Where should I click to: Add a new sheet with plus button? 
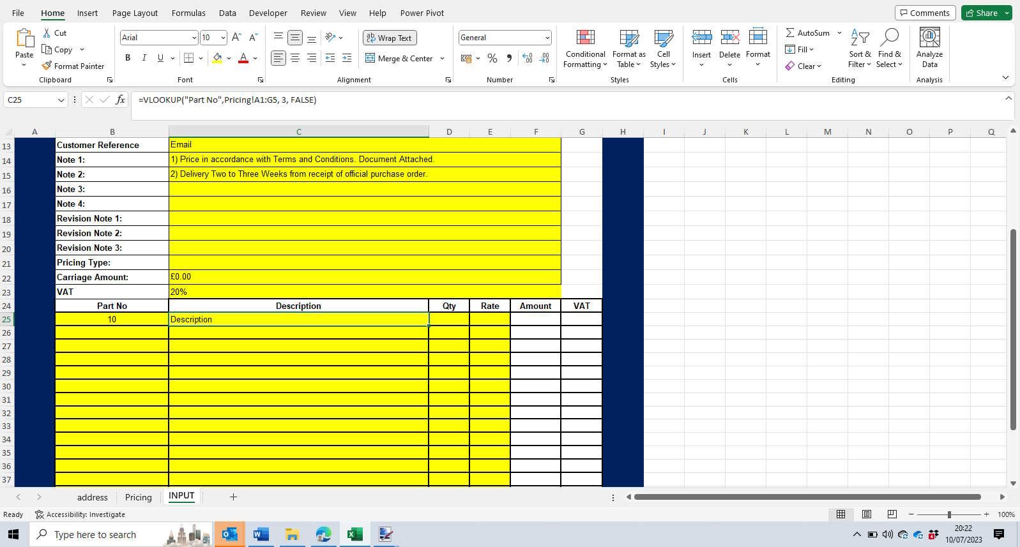[233, 497]
